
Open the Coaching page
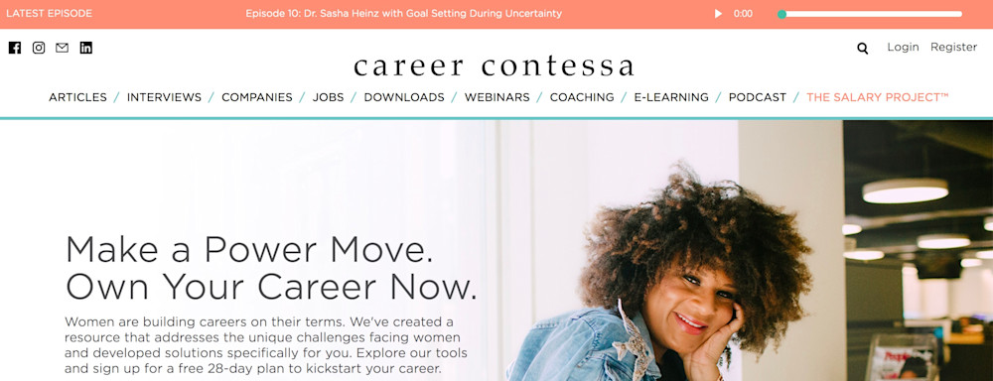[582, 97]
